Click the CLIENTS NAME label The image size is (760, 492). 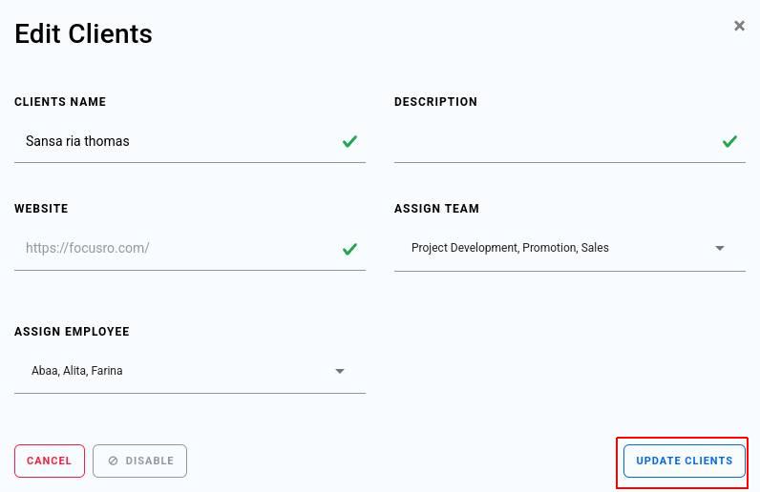pos(60,102)
